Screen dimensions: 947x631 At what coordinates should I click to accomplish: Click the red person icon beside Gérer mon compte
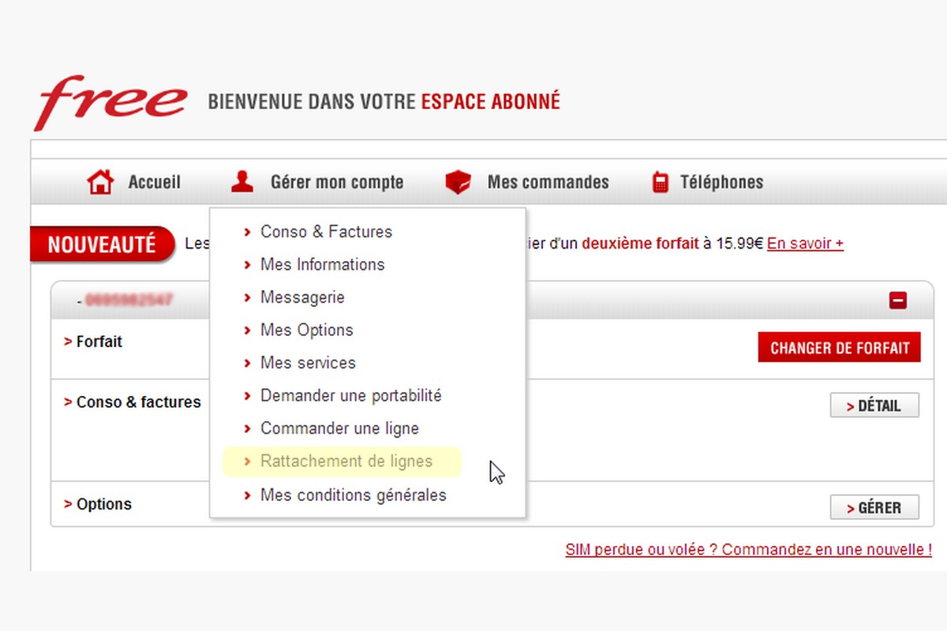[x=241, y=181]
